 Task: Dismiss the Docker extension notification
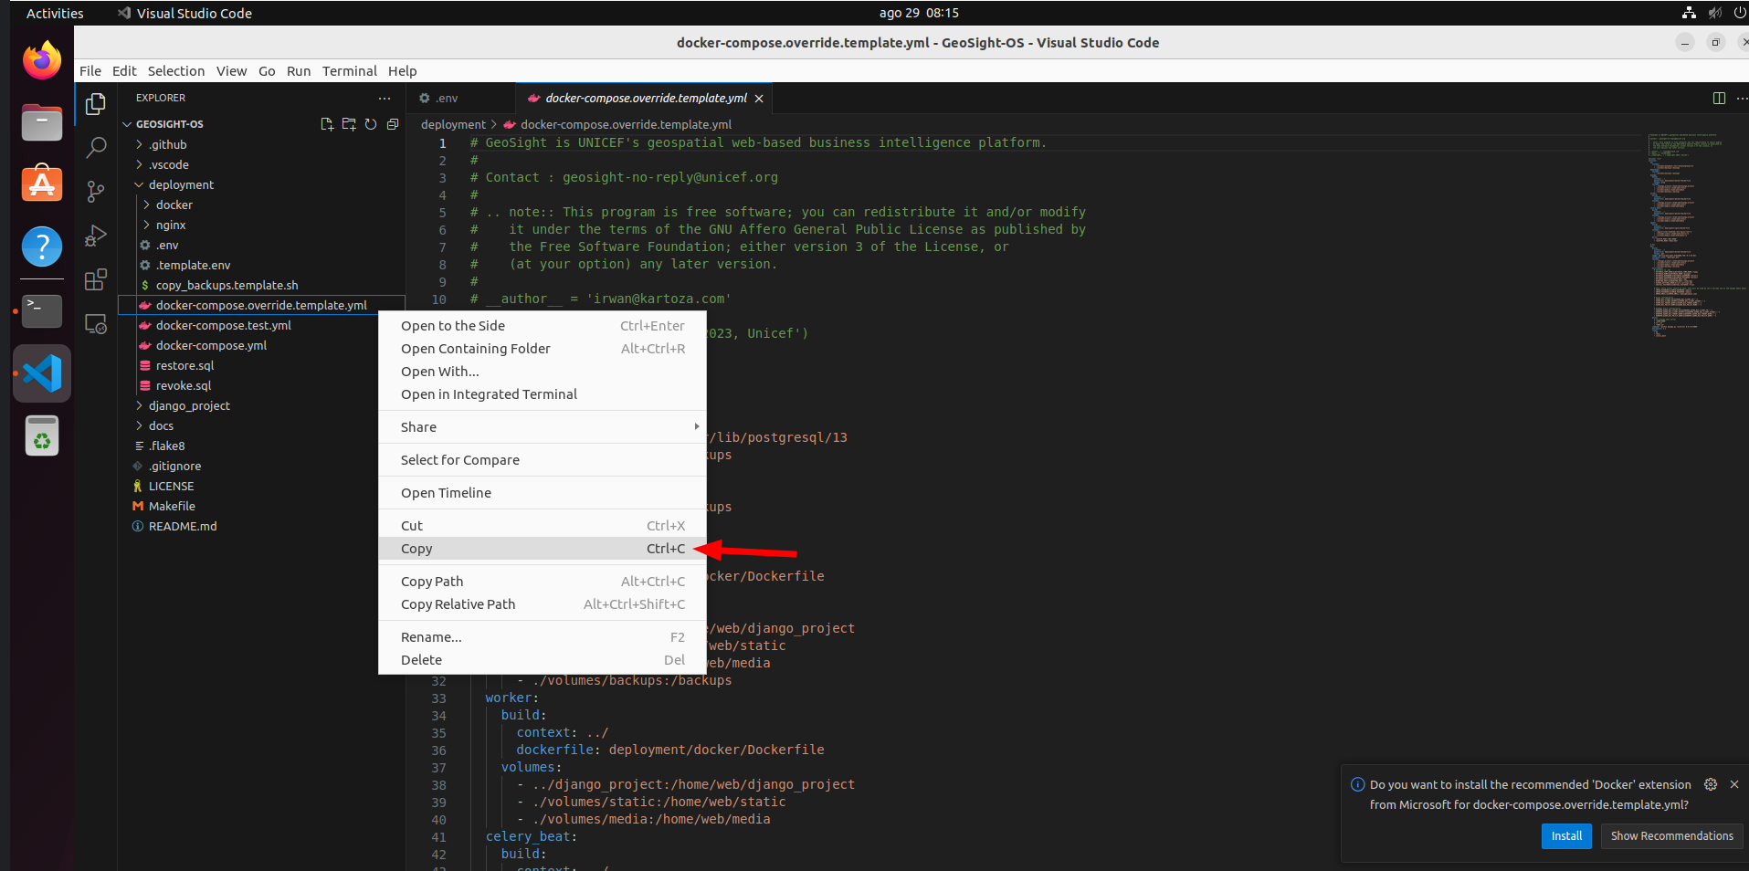click(1733, 784)
